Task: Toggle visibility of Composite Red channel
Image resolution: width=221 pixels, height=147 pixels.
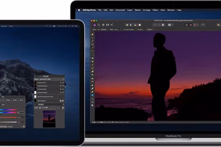Action: click(x=61, y=82)
